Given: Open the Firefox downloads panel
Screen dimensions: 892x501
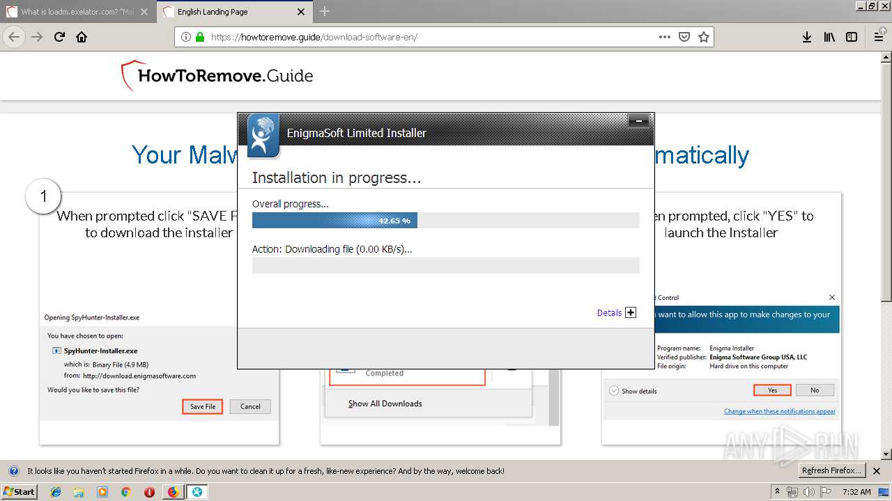Looking at the screenshot, I should (807, 37).
